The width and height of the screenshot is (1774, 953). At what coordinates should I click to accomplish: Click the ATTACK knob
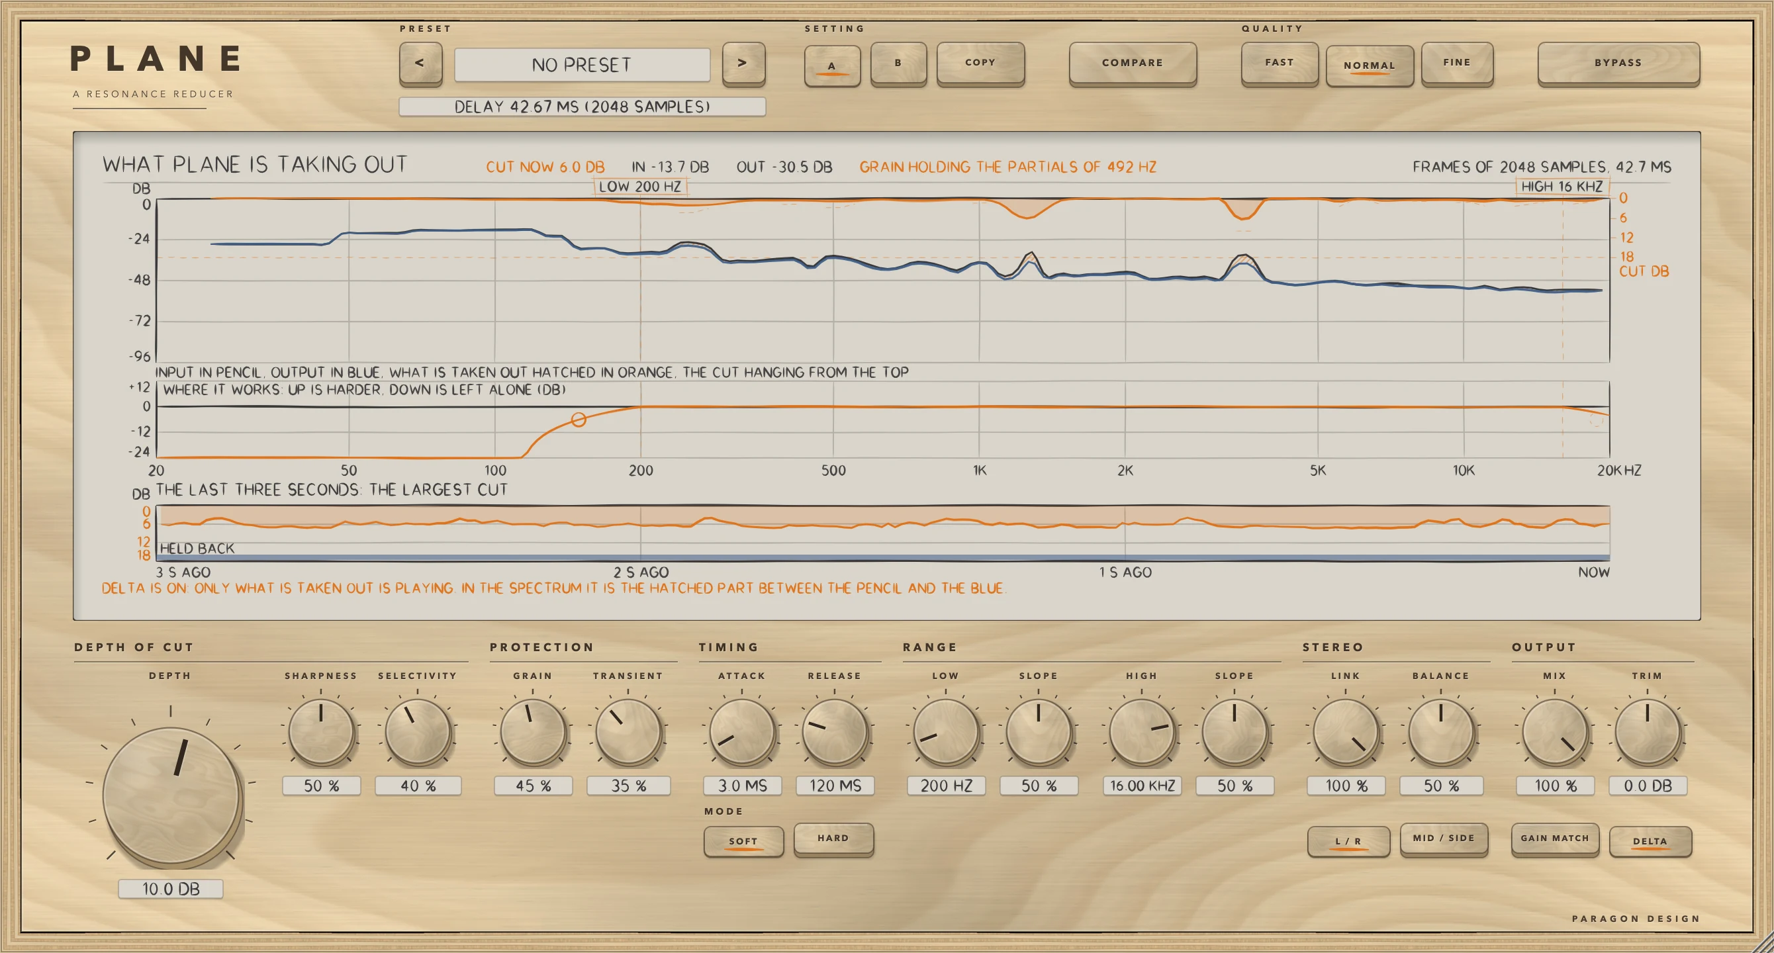[x=743, y=733]
